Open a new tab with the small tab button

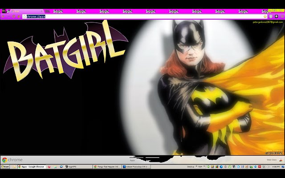(47, 11)
